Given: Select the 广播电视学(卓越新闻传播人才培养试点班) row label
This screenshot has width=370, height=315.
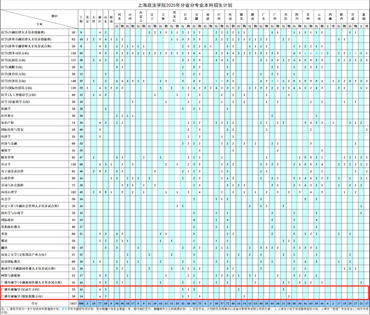Looking at the screenshot, I should (31, 282).
